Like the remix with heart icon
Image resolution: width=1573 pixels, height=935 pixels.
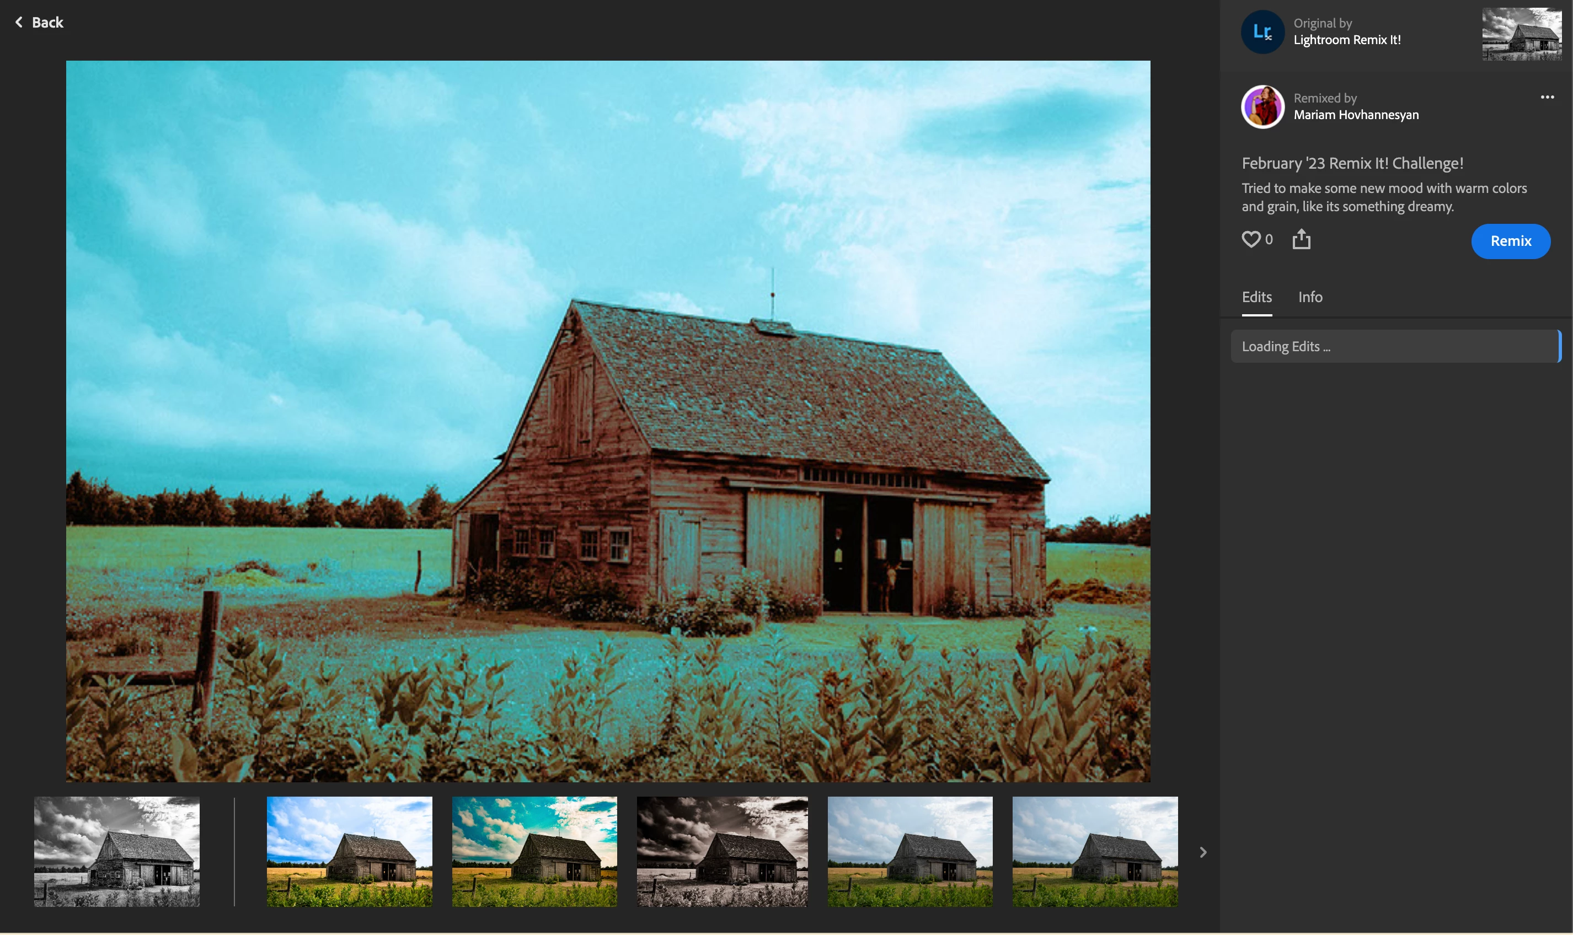[1250, 239]
